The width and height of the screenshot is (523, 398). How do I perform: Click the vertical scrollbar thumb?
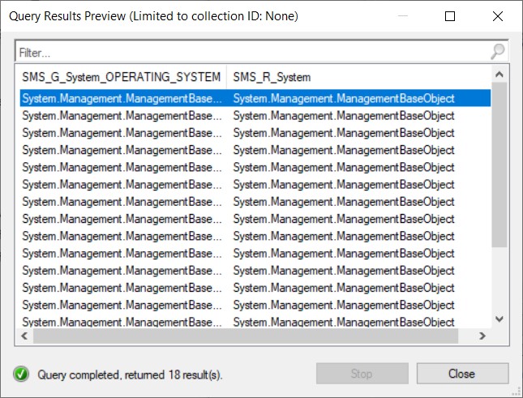[x=499, y=166]
